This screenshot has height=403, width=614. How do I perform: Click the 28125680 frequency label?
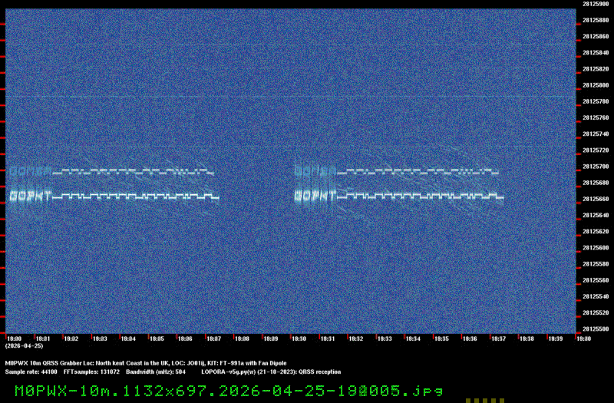click(596, 183)
